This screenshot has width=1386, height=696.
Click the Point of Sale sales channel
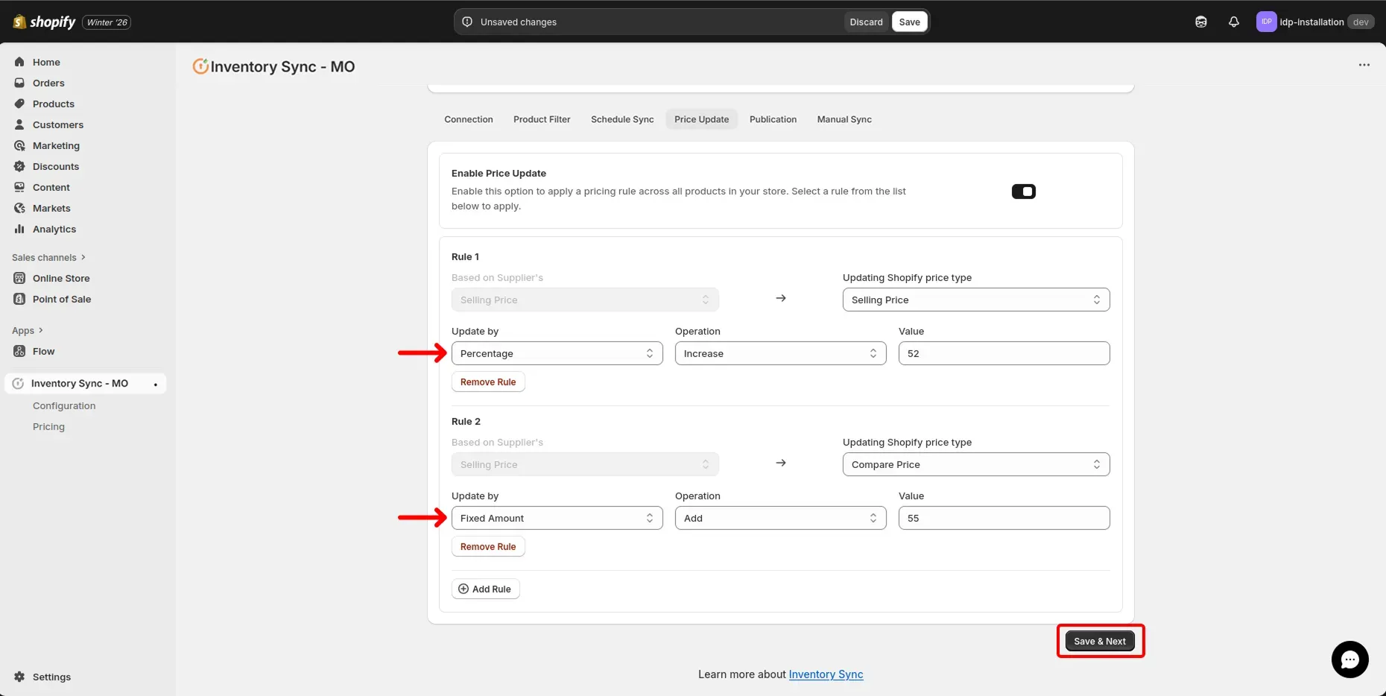pos(61,299)
